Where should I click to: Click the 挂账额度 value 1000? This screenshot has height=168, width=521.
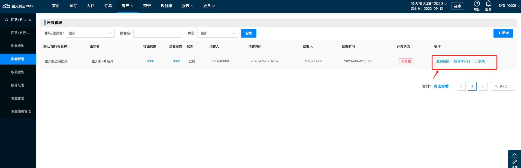point(150,61)
